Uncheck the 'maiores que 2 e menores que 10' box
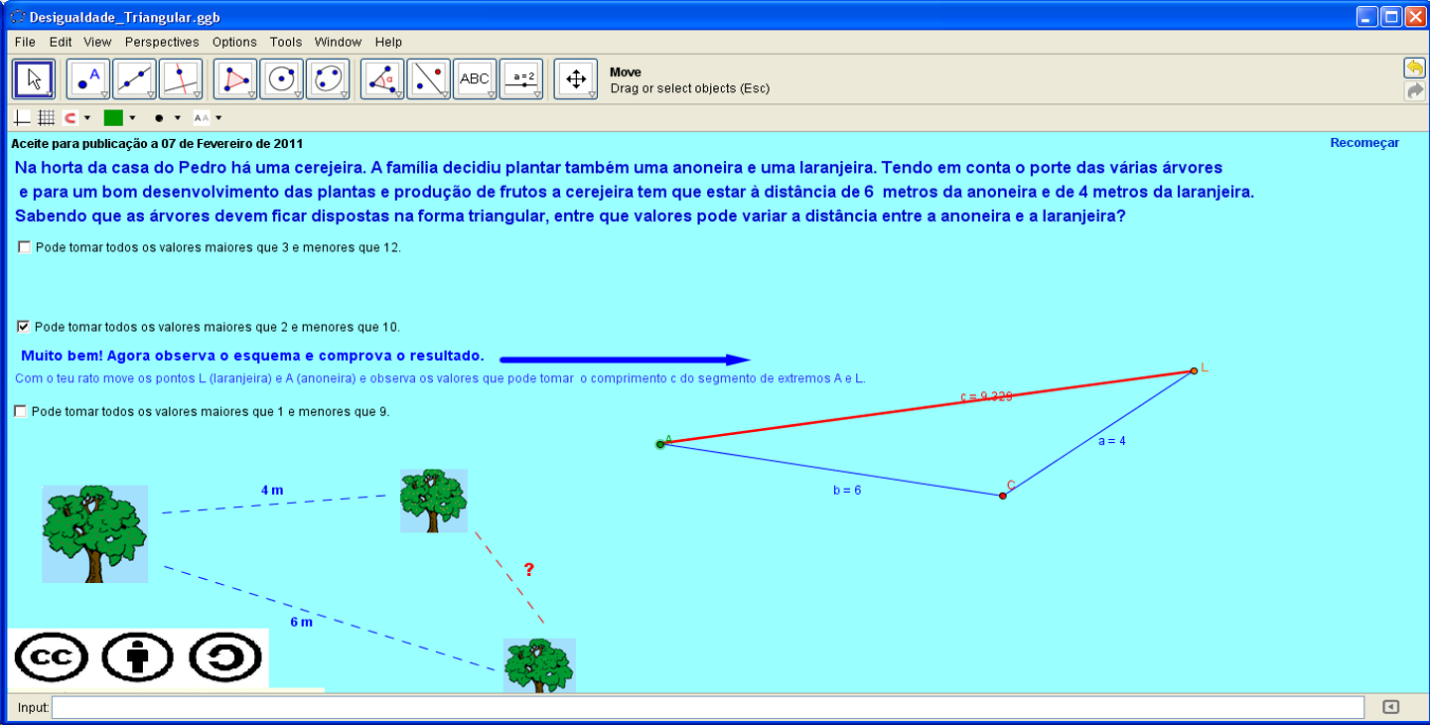This screenshot has height=725, width=1430. 24,326
